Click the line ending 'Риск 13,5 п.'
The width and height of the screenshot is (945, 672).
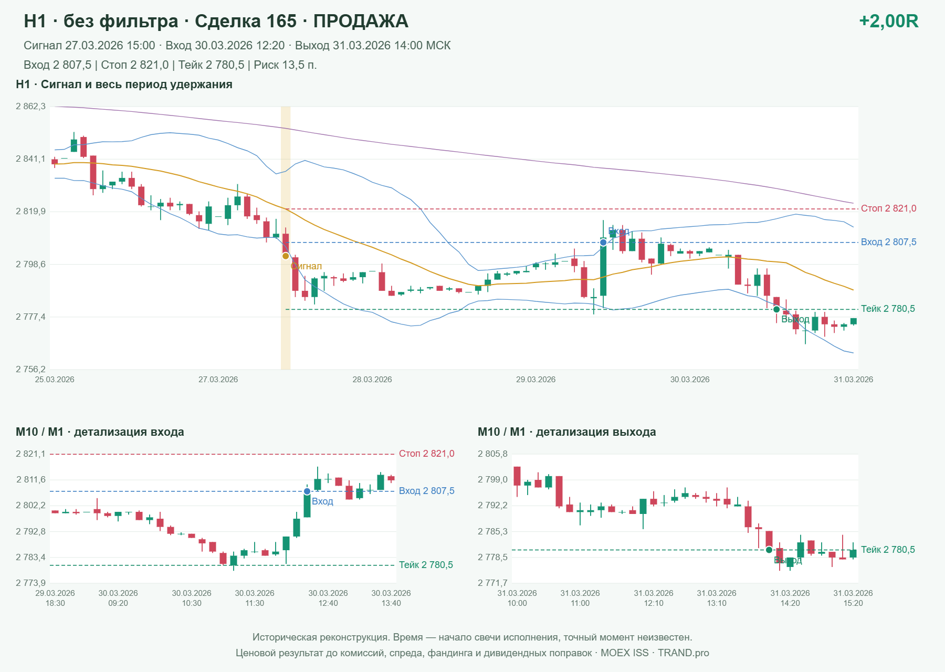tap(170, 65)
